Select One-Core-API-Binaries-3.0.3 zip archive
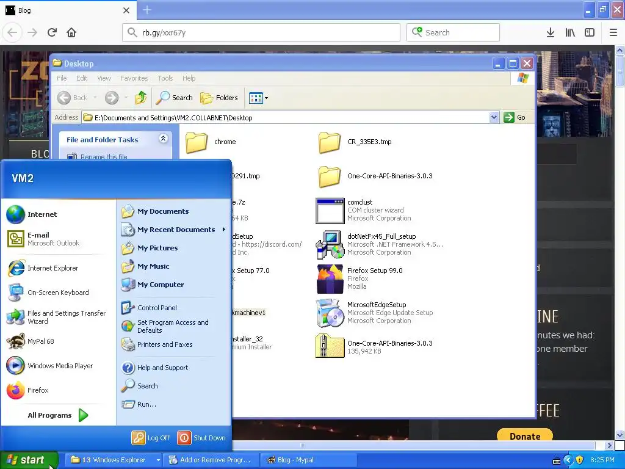 pyautogui.click(x=375, y=346)
